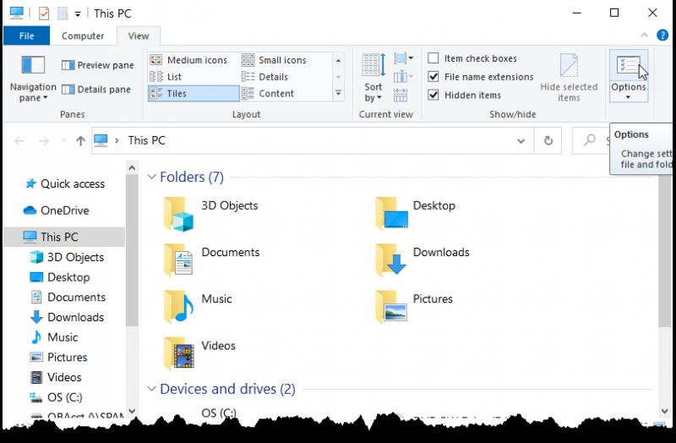The width and height of the screenshot is (676, 443).
Task: Collapse the Devices and drives (2) group
Action: pyautogui.click(x=151, y=389)
